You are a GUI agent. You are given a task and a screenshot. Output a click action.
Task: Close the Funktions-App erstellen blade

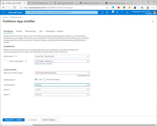click(x=153, y=21)
